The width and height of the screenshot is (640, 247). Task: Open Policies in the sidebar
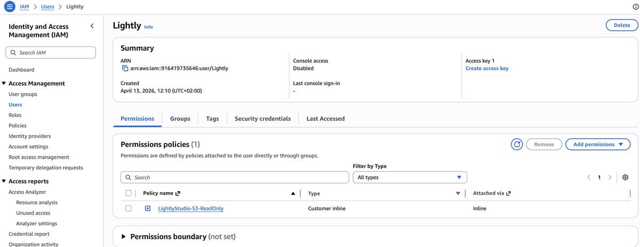tap(18, 126)
